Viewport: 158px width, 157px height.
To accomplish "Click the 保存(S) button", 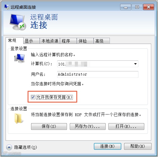I will point(49,126).
